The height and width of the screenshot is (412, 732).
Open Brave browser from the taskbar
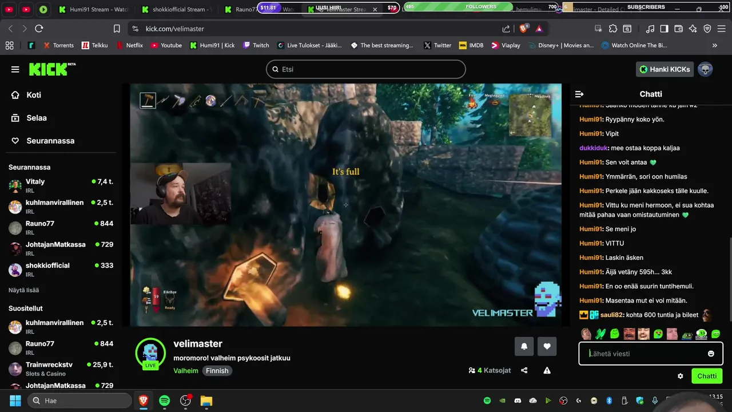click(x=144, y=401)
